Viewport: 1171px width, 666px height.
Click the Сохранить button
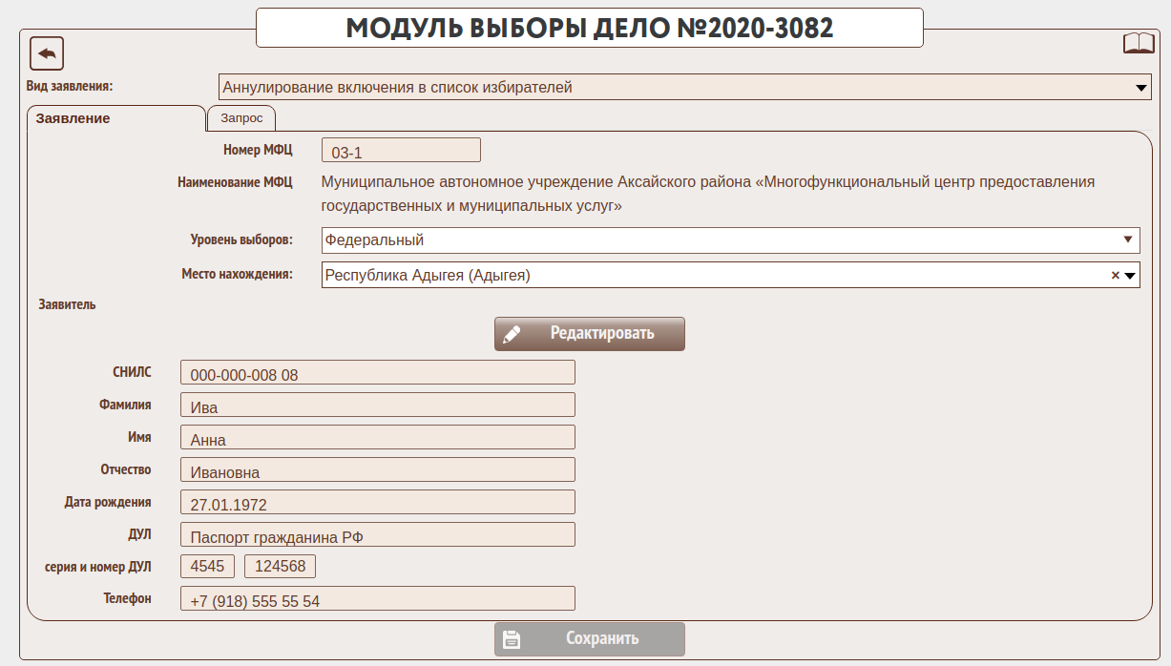[x=589, y=638]
